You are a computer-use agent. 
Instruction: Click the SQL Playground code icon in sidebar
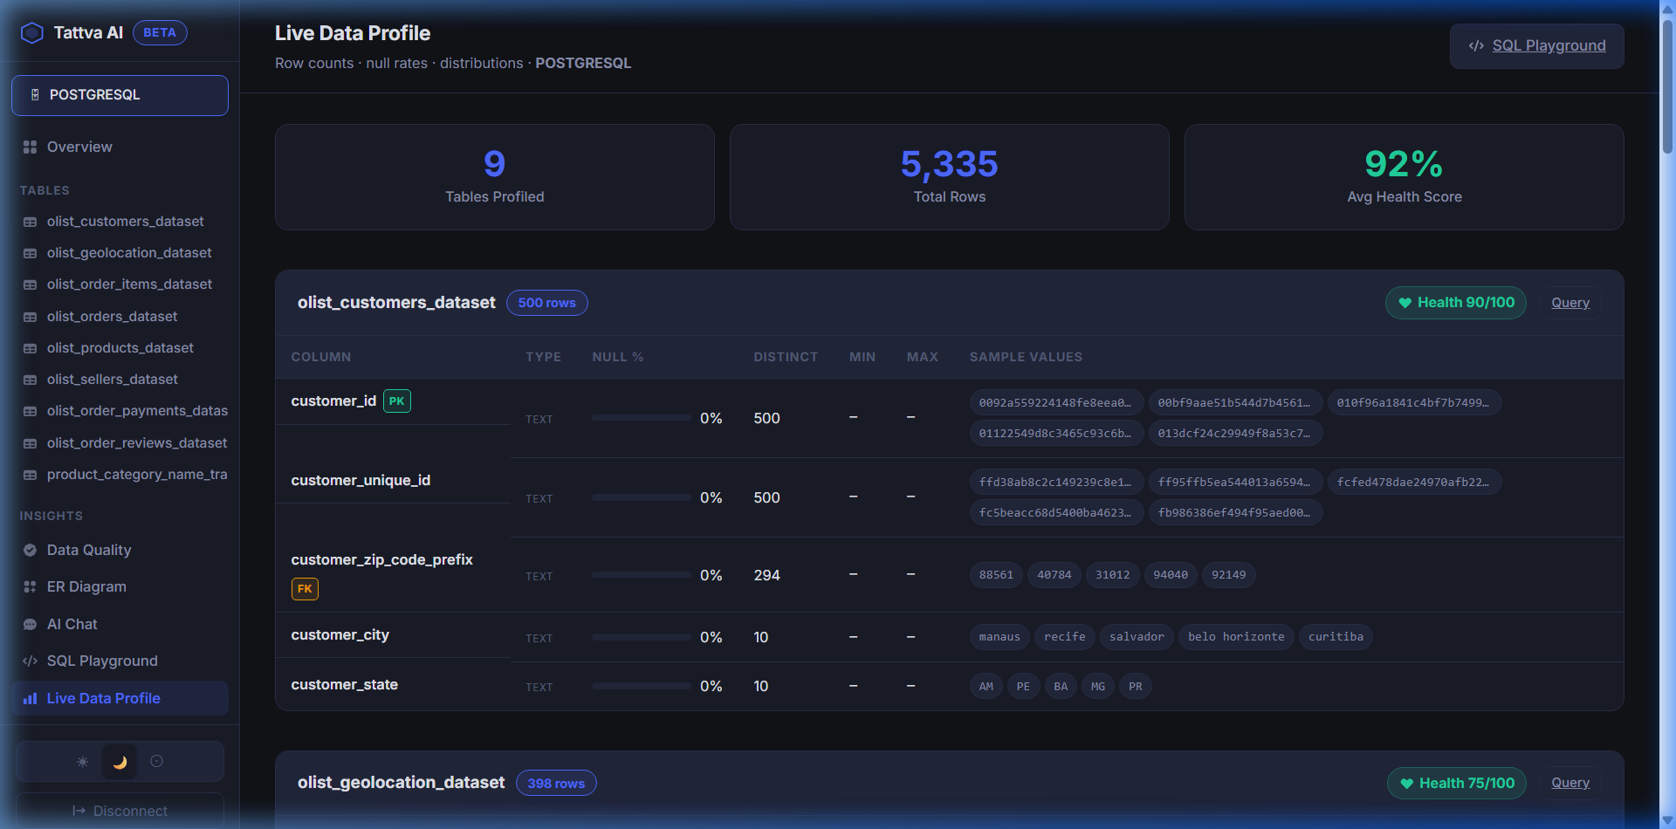(30, 661)
